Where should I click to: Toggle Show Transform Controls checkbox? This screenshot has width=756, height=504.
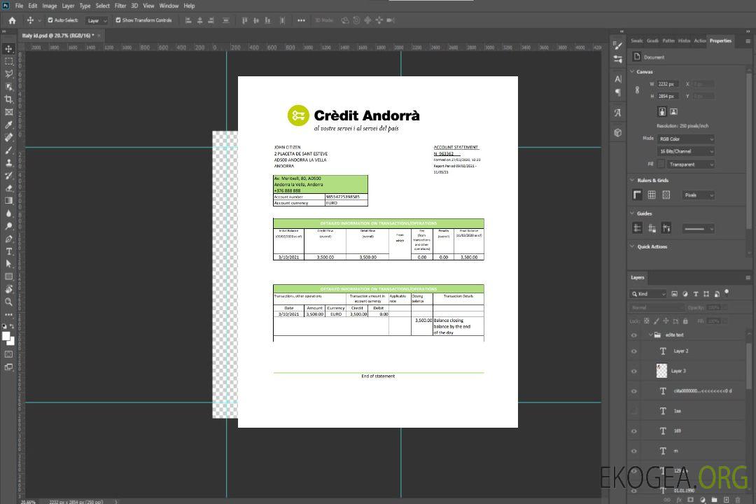pyautogui.click(x=118, y=20)
